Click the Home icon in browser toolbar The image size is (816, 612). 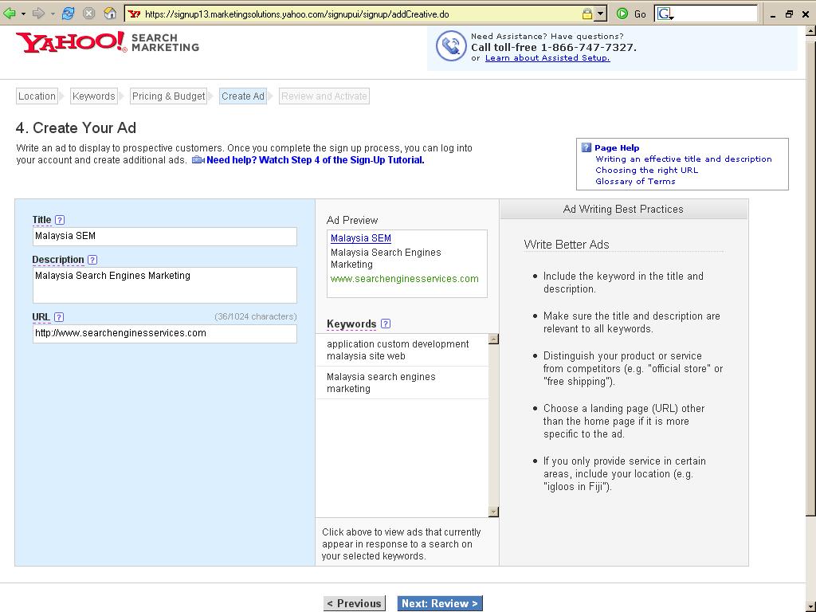(x=110, y=14)
